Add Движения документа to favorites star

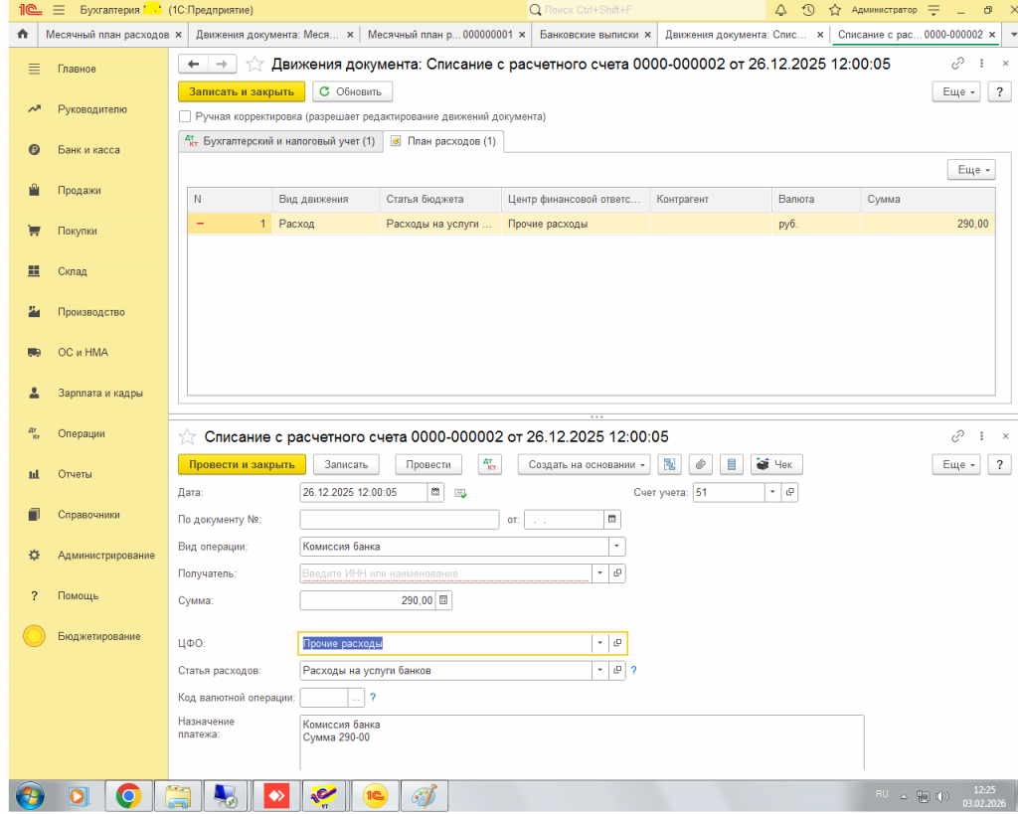(x=254, y=64)
